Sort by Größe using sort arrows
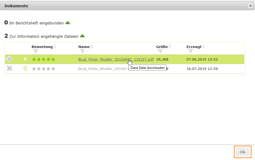Screen dimensions: 255x160 [x=170, y=47]
